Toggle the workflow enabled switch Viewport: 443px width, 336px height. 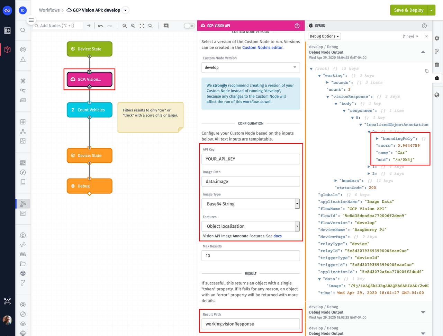tap(189, 26)
